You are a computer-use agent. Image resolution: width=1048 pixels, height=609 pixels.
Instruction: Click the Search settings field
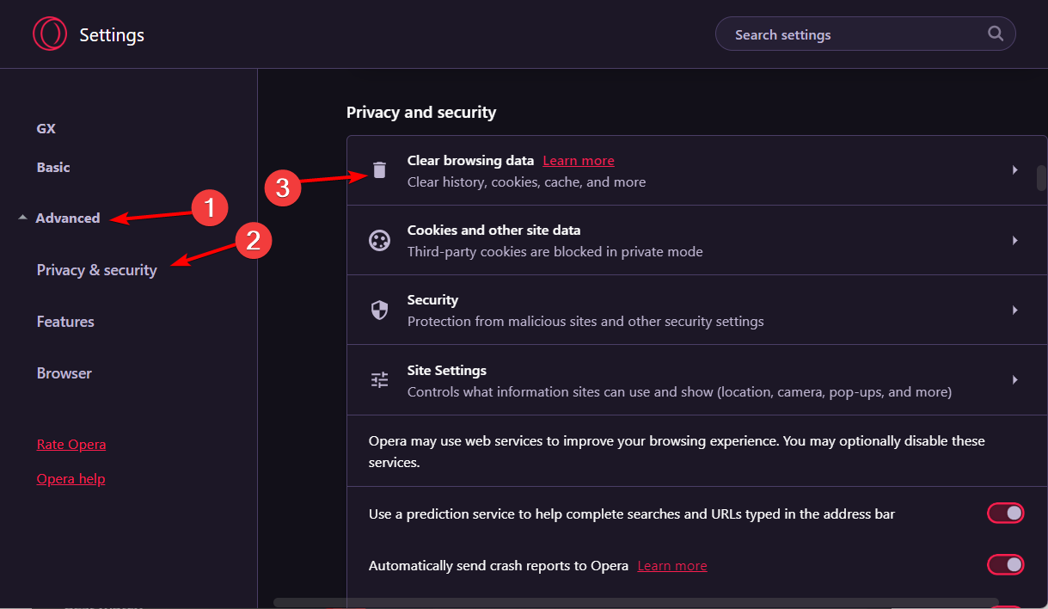pos(865,34)
